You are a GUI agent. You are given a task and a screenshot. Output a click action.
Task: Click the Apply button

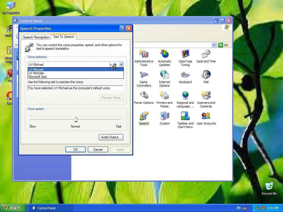coord(120,149)
